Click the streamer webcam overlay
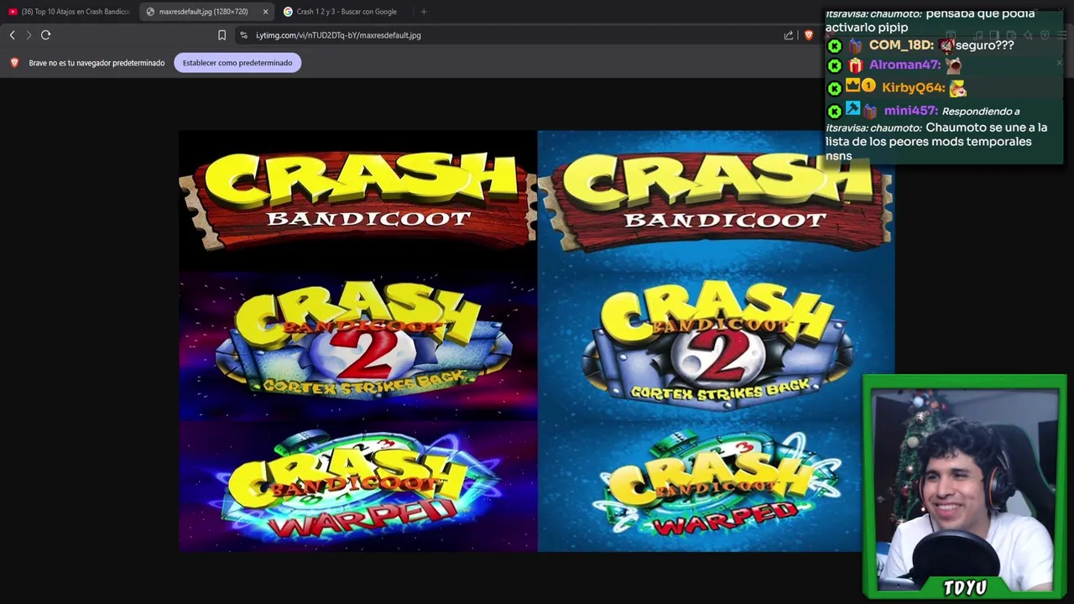 (965, 487)
